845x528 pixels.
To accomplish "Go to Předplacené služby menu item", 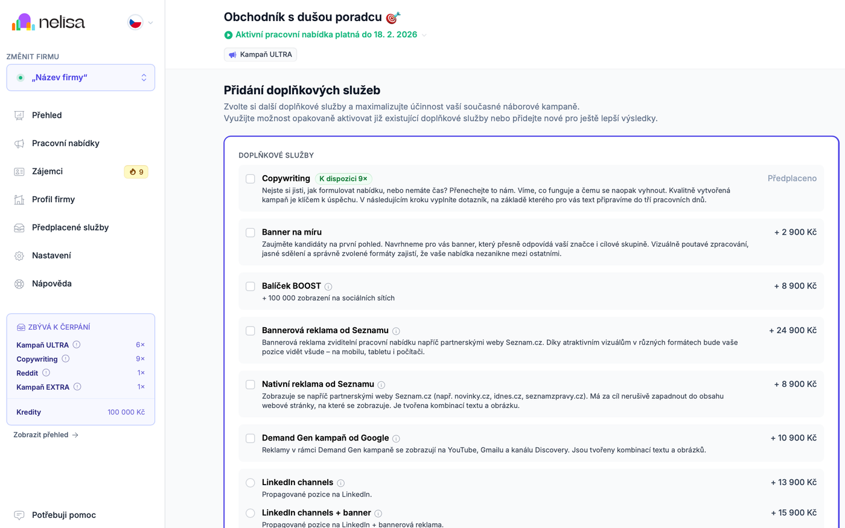I will pos(70,227).
